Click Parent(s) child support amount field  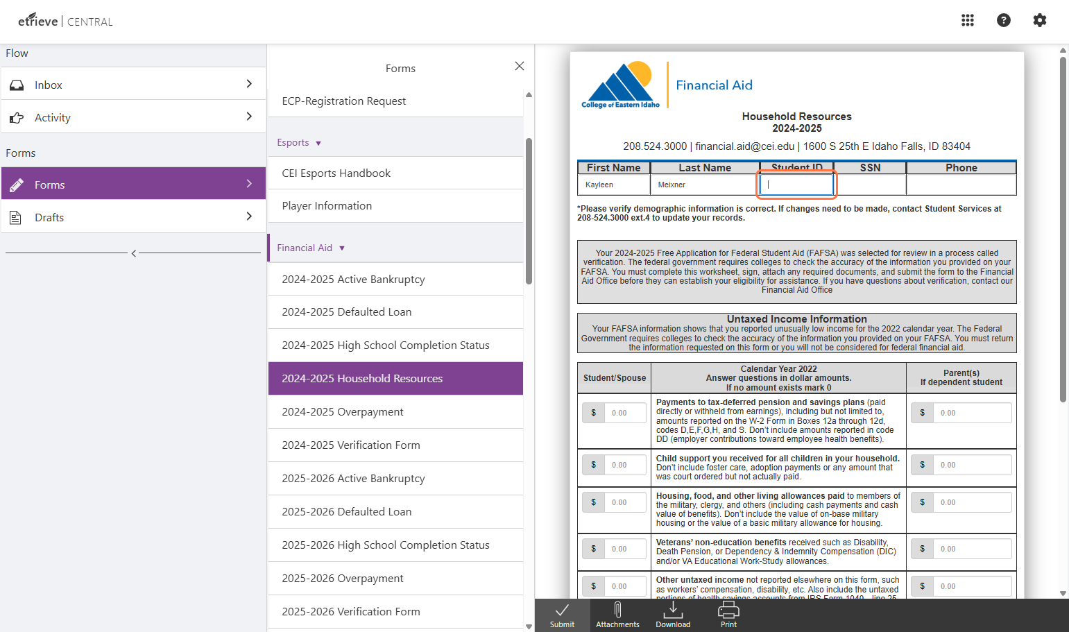[972, 465]
